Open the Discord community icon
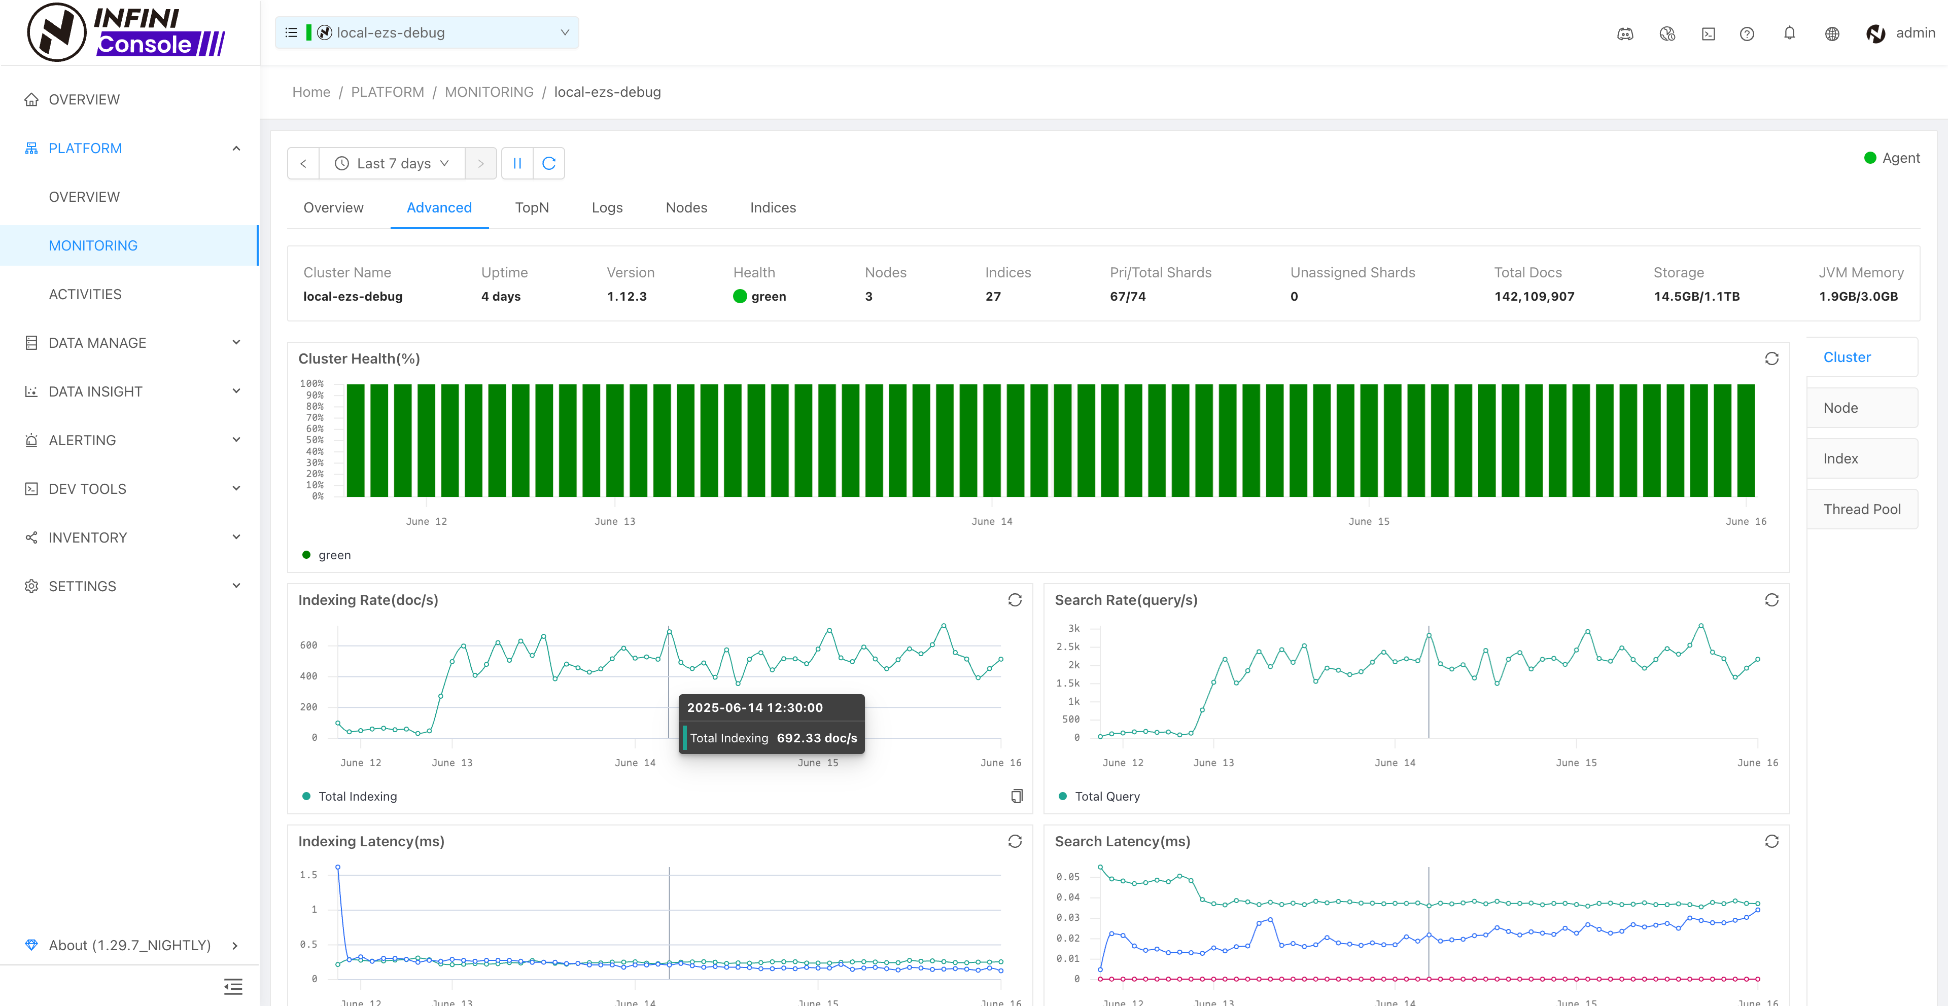The width and height of the screenshot is (1948, 1006). [x=1625, y=33]
